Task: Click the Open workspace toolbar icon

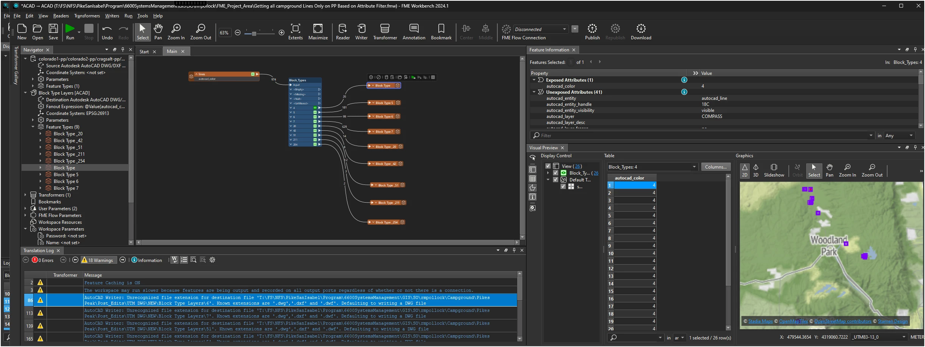Action: (x=37, y=32)
